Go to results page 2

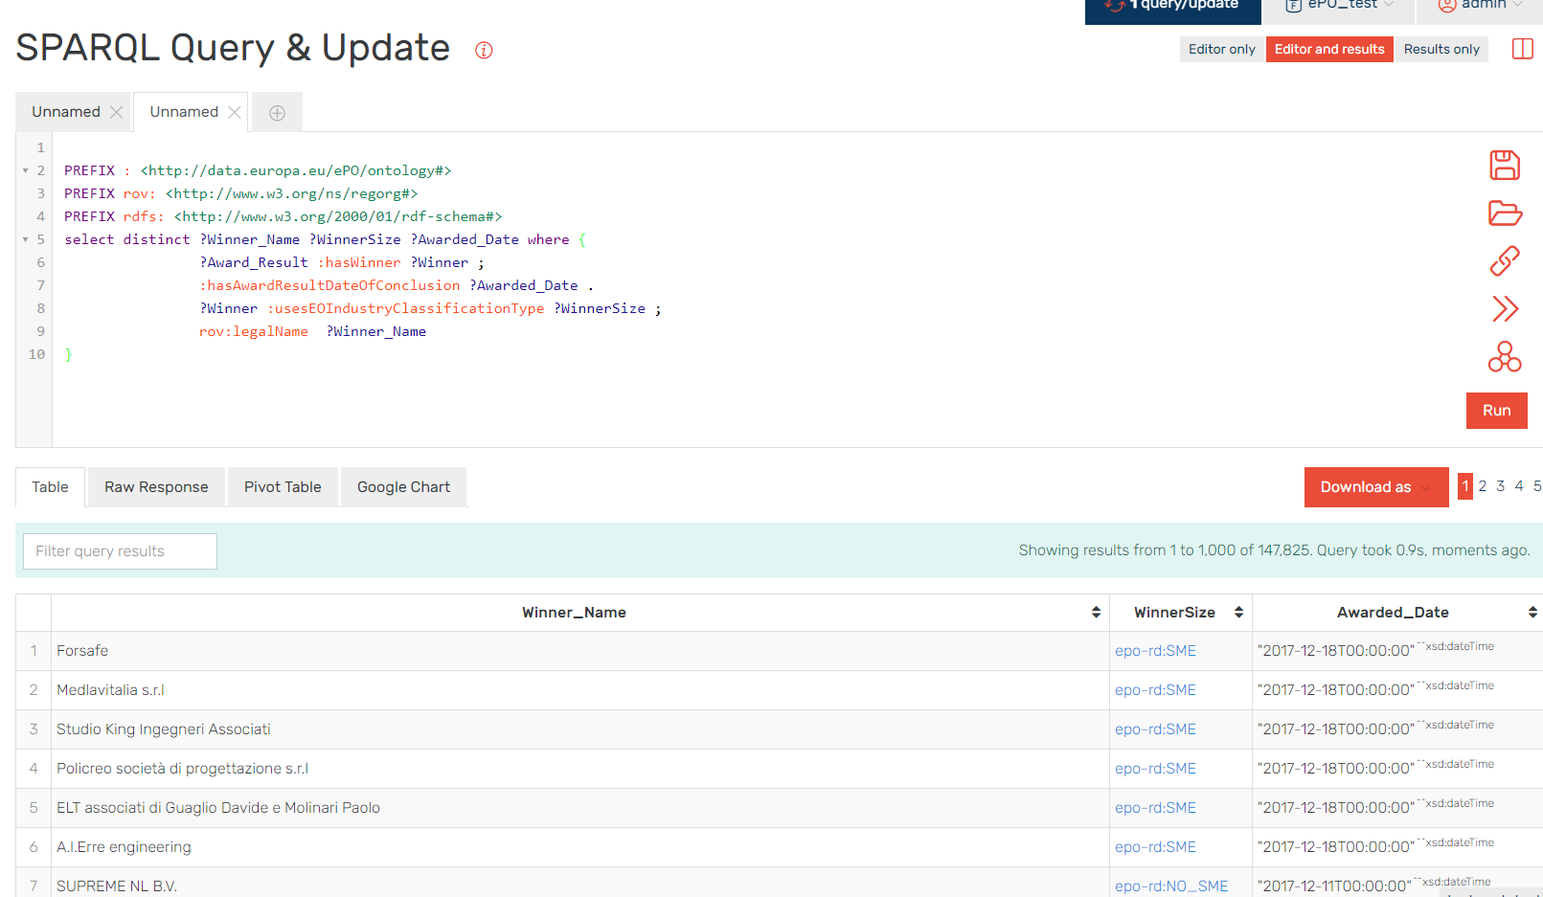(1482, 486)
